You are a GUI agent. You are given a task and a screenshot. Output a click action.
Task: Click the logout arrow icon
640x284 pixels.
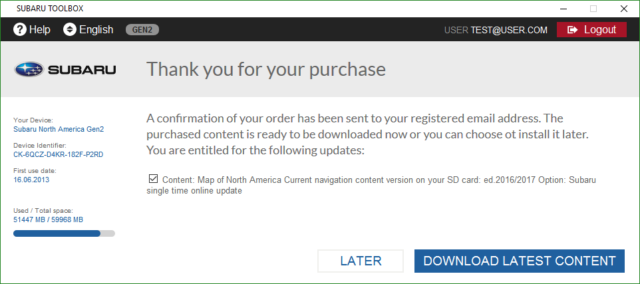tap(573, 30)
